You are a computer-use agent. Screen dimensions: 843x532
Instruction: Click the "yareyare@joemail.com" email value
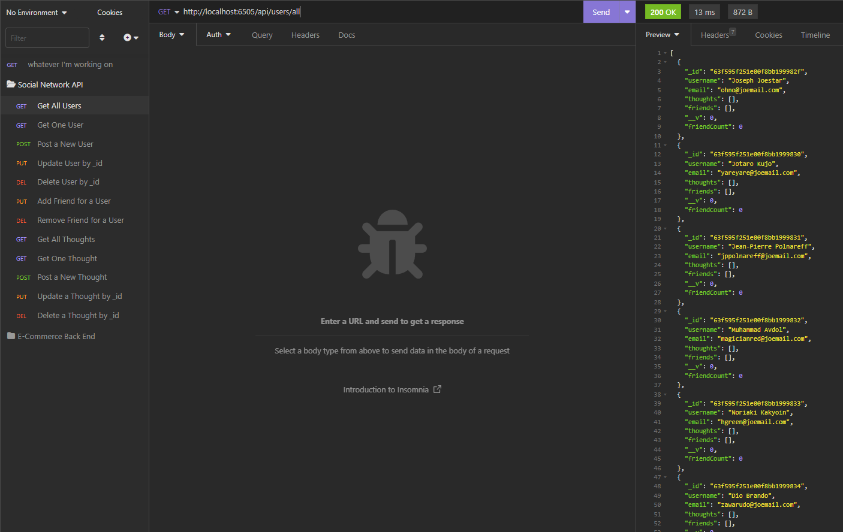click(x=757, y=173)
